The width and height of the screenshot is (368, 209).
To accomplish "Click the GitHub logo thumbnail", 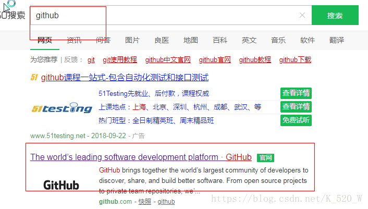I will (x=62, y=186).
